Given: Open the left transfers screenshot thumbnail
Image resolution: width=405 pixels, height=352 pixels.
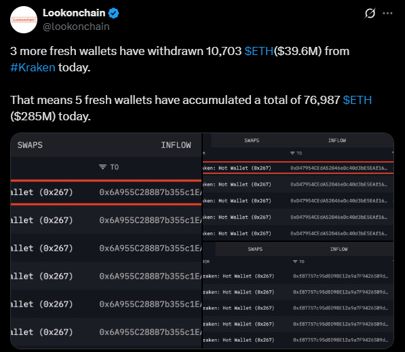Looking at the screenshot, I should tap(106, 241).
